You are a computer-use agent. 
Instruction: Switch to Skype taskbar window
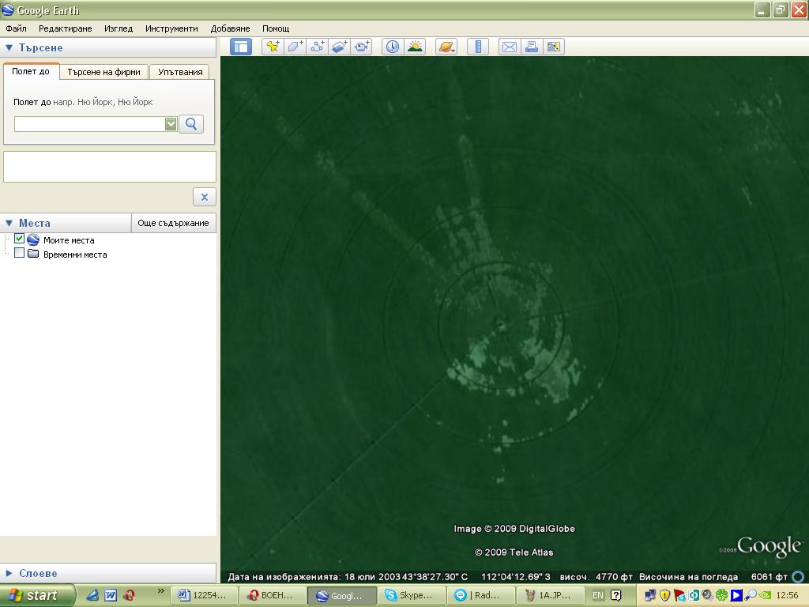click(411, 595)
